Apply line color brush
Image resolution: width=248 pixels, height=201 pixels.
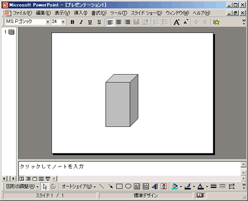point(188,186)
